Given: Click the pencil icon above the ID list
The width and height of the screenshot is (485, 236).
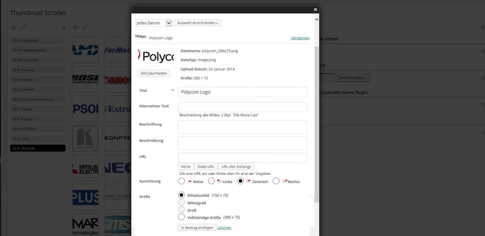Looking at the screenshot, I should [23, 28].
